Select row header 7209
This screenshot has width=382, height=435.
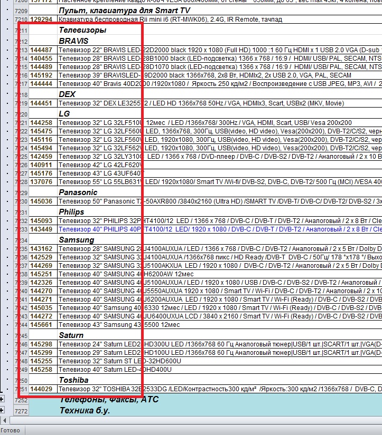[21, 11]
